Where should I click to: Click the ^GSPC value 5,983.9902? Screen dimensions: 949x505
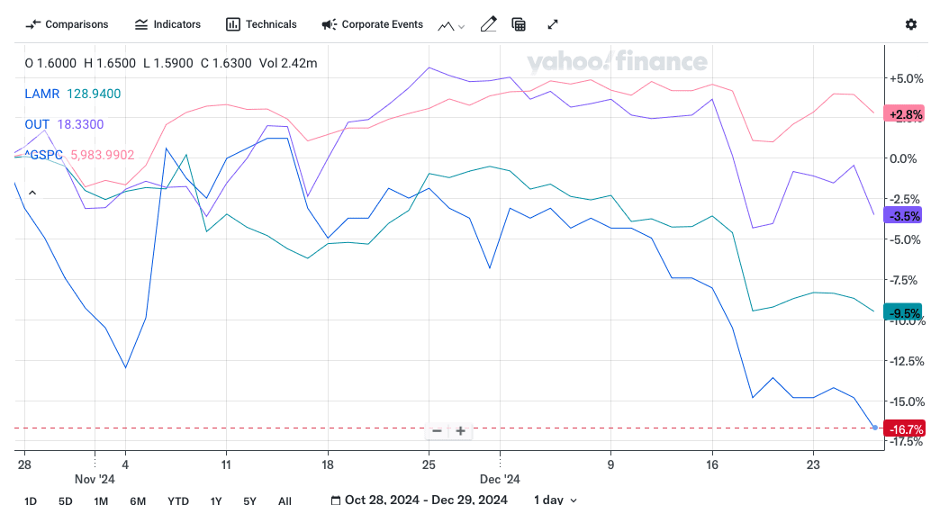coord(103,155)
